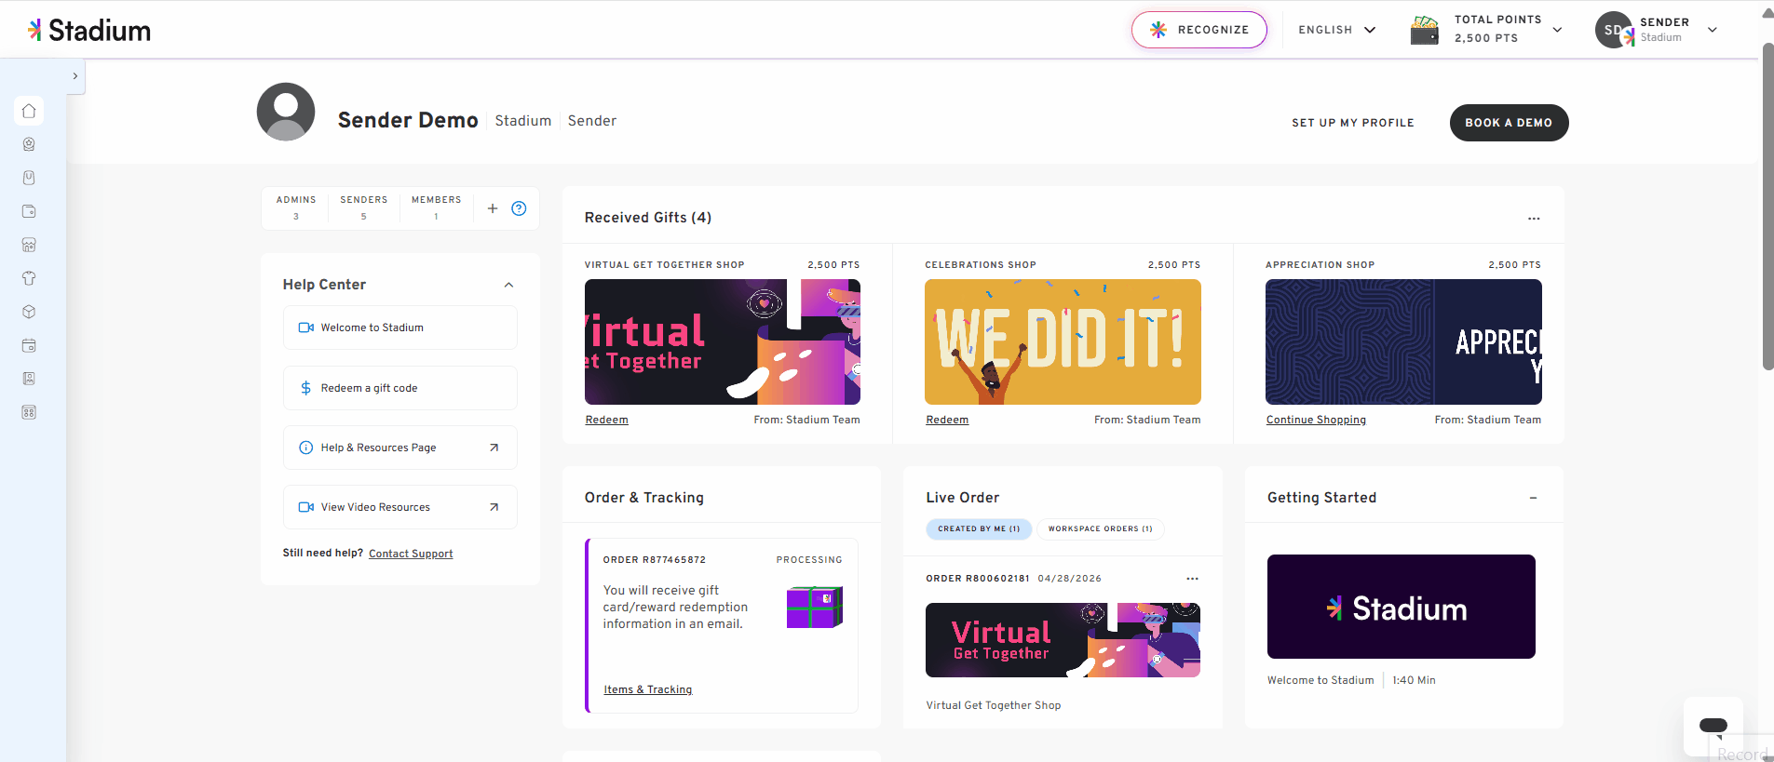The image size is (1774, 762).
Task: Click the purple gift box order icon
Action: tap(815, 607)
